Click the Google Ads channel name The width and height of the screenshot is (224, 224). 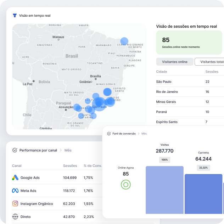(x=30, y=178)
